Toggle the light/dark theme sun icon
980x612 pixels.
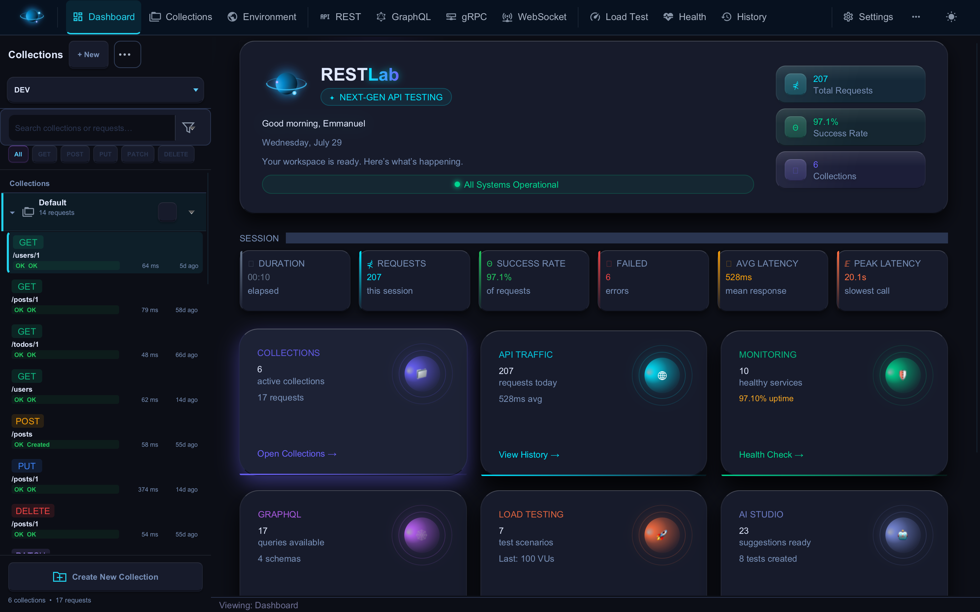point(951,17)
